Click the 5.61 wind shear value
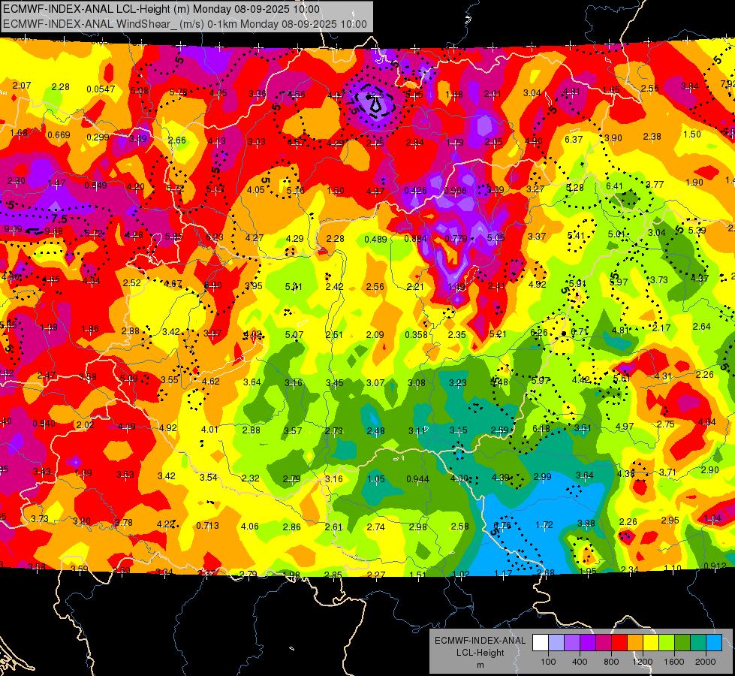This screenshot has width=735, height=676. (x=622, y=378)
